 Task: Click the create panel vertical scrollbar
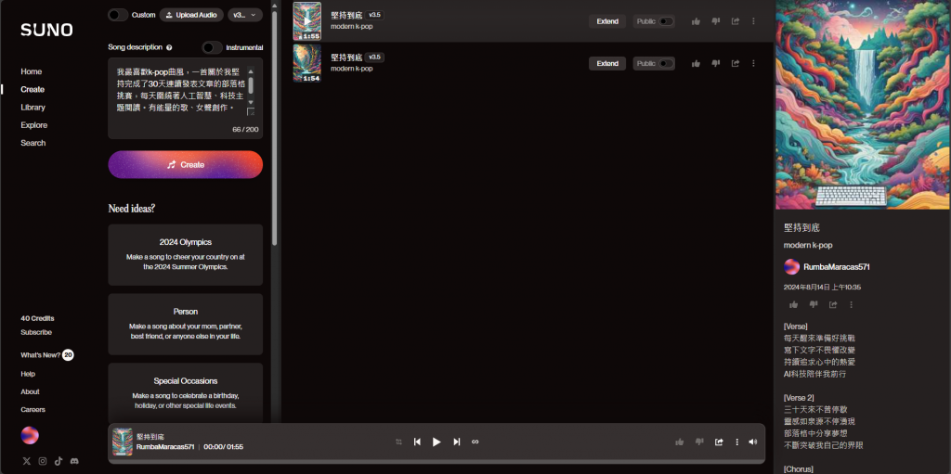[x=274, y=127]
